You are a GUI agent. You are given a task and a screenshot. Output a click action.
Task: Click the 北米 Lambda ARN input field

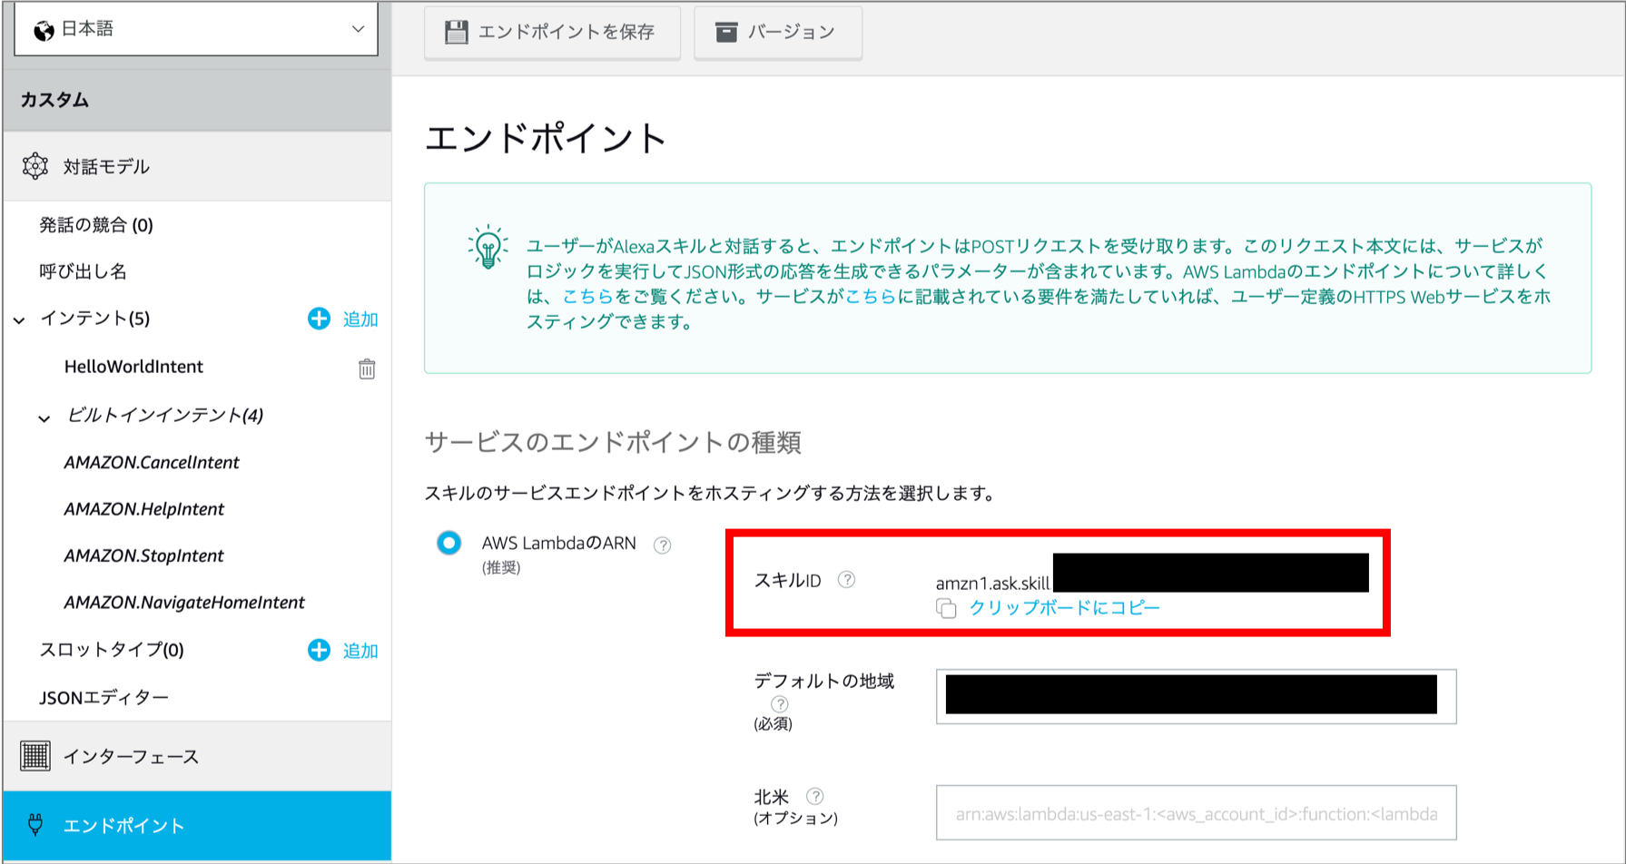point(1196,813)
